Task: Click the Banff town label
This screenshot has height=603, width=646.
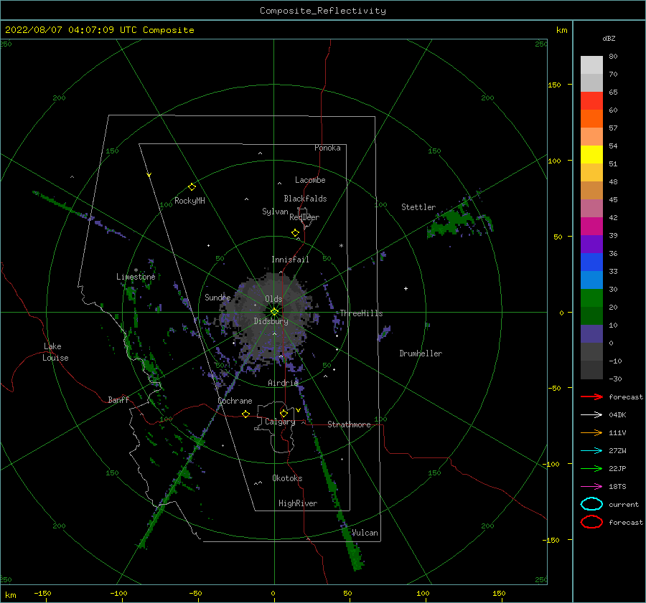Action: [118, 399]
